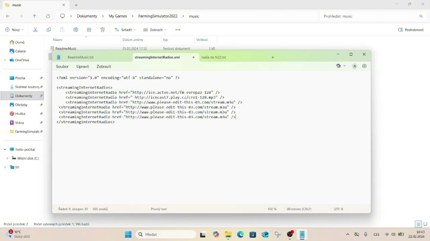Open the Copilot dropdown arrow in Notepad

345,66
